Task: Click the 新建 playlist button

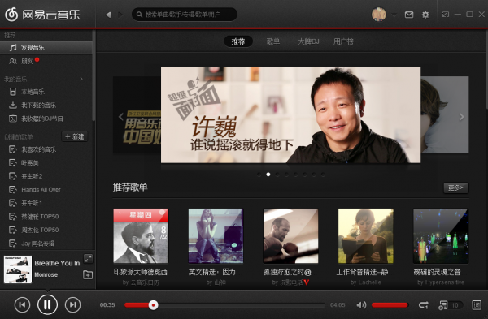Action: tap(75, 136)
